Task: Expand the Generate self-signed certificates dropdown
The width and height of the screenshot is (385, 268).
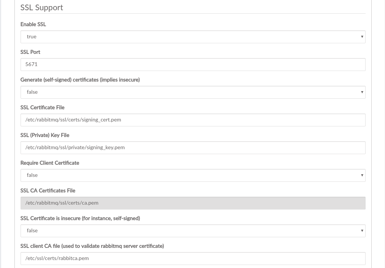Action: tap(193, 92)
